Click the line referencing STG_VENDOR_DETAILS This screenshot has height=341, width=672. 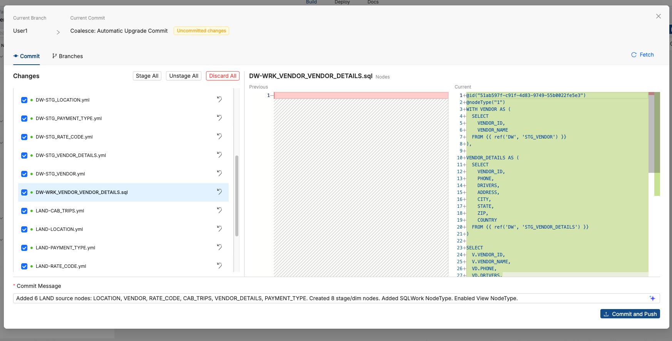(530, 227)
